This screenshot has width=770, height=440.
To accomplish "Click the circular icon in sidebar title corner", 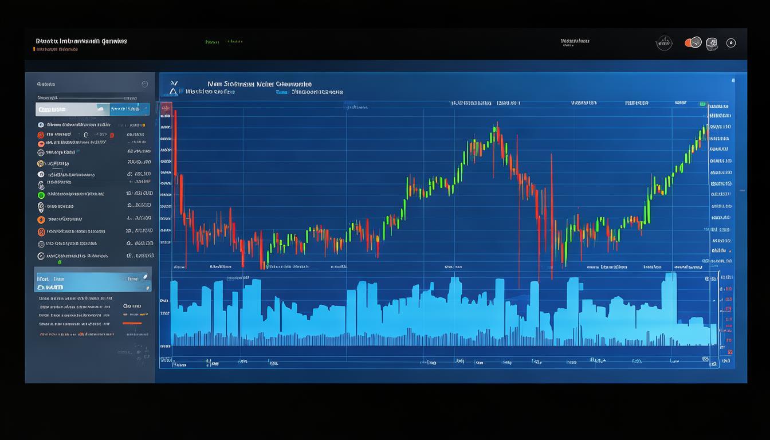I will coord(144,84).
